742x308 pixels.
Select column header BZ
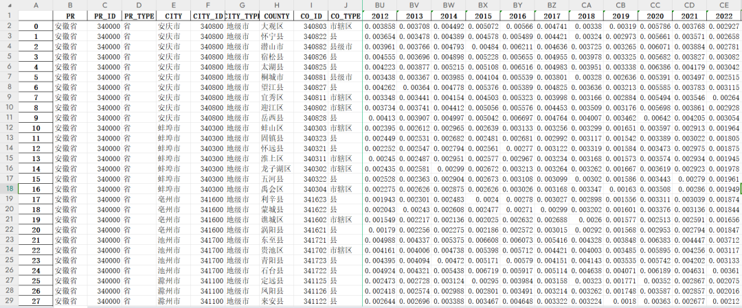pos(552,5)
